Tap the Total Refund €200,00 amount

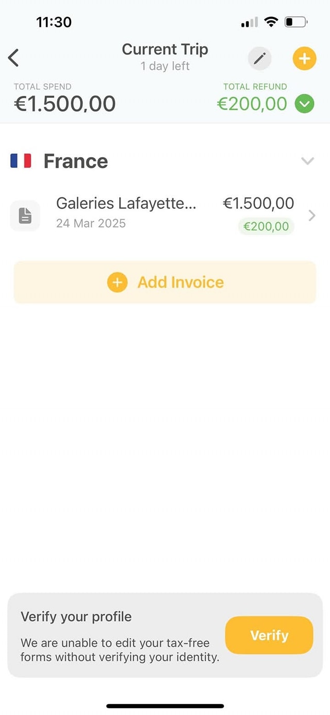pyautogui.click(x=252, y=104)
